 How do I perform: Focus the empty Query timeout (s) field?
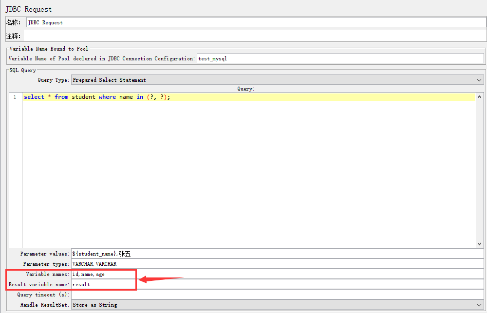278,295
